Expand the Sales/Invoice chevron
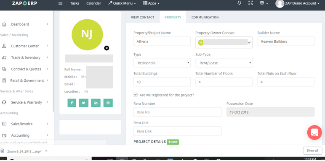 click(47, 124)
